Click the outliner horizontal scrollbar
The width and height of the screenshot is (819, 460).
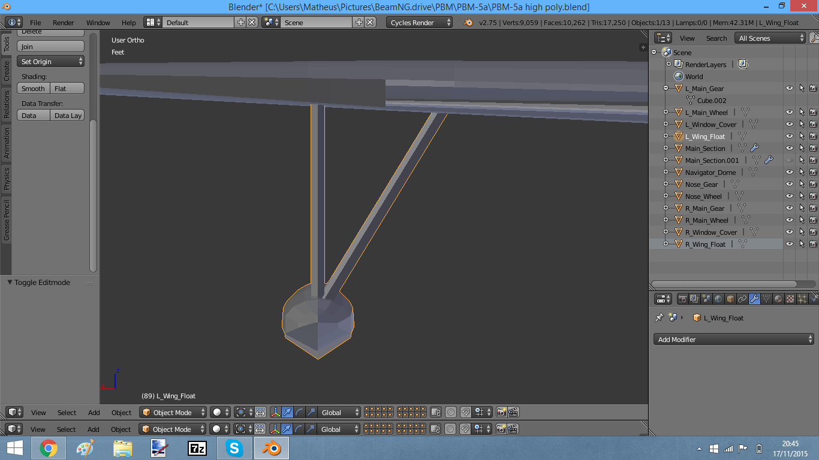point(724,284)
